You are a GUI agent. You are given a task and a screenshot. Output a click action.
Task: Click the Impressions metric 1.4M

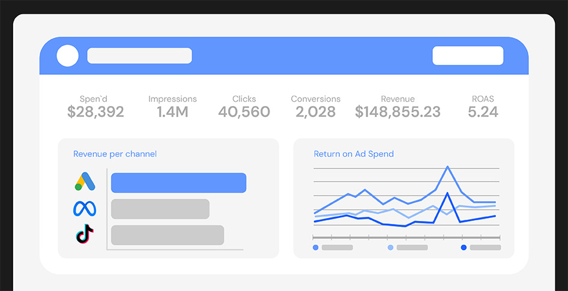172,112
